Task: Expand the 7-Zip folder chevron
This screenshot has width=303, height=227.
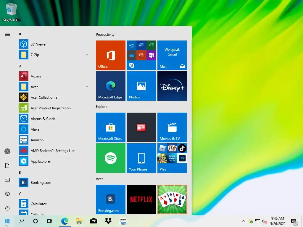Action: point(87,55)
